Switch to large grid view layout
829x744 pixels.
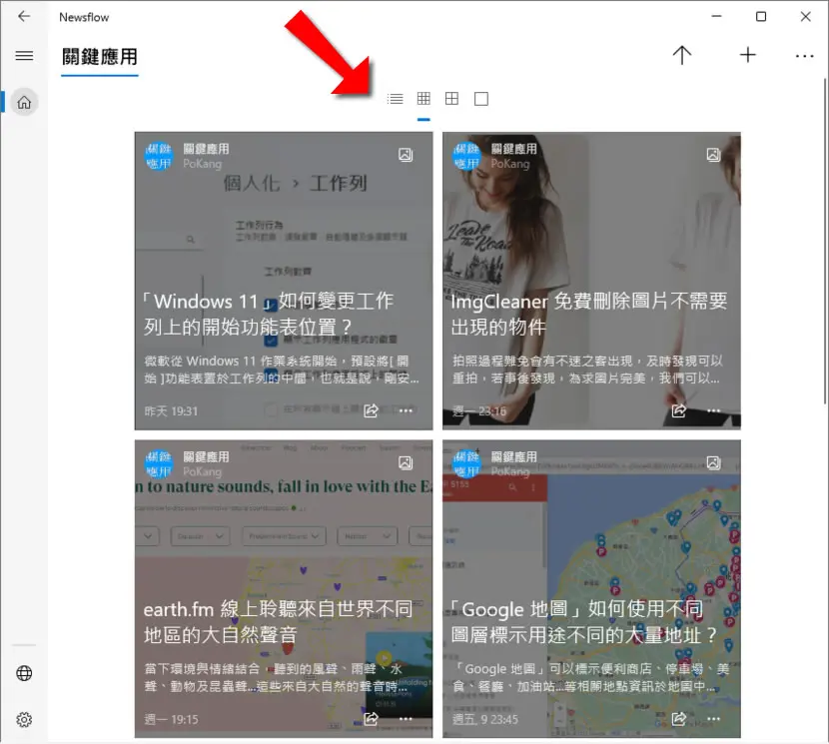pos(452,99)
